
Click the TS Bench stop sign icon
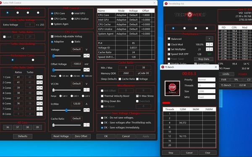(x=172, y=88)
